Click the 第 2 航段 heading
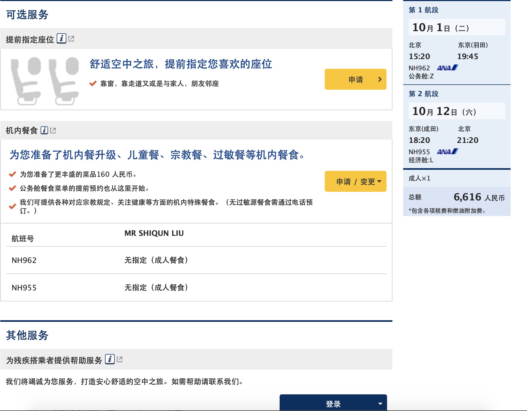Screen dimensions: 527x411 (424, 94)
